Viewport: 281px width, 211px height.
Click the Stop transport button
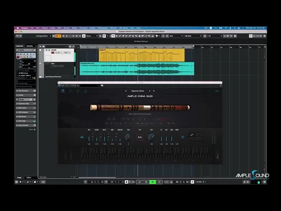(x=146, y=182)
